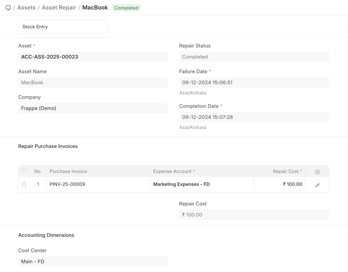348x272 pixels.
Task: Click the Stock Entry button
Action: [63, 27]
